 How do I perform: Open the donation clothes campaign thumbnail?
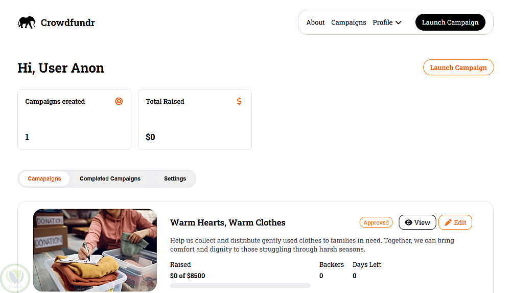[95, 250]
